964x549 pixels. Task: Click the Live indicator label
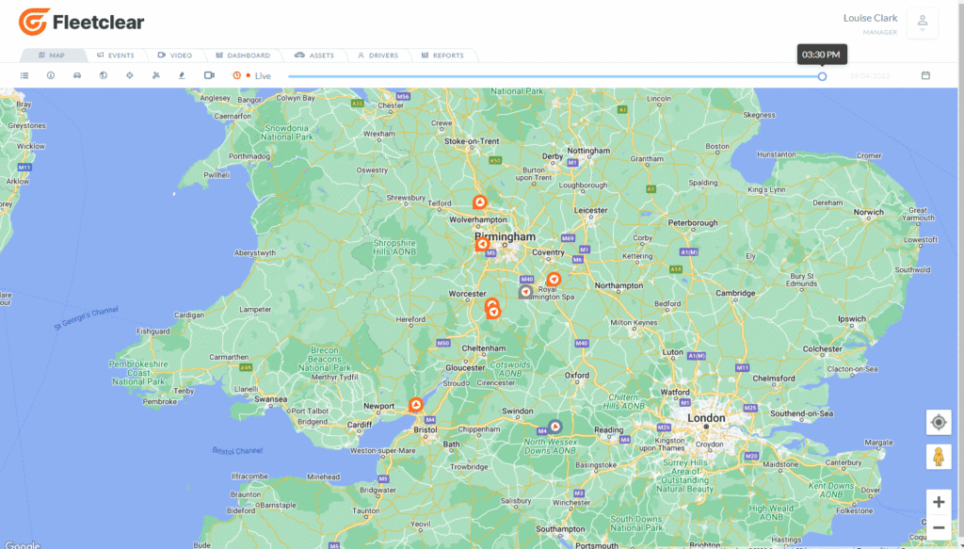(264, 75)
